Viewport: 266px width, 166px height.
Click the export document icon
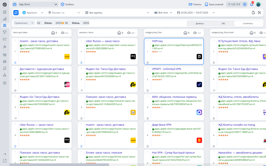[x=253, y=13]
